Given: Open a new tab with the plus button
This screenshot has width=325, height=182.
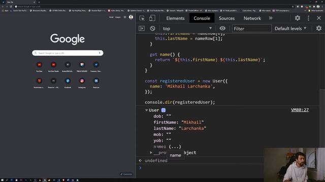Looking at the screenshot, I should pyautogui.click(x=39, y=2).
